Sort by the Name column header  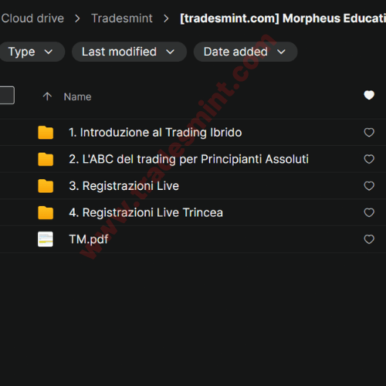pyautogui.click(x=77, y=97)
